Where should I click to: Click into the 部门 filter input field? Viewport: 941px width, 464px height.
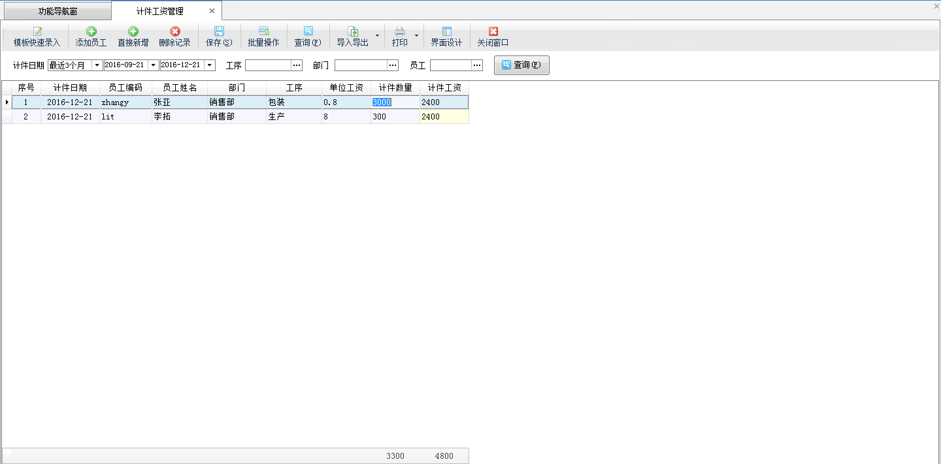pyautogui.click(x=361, y=65)
